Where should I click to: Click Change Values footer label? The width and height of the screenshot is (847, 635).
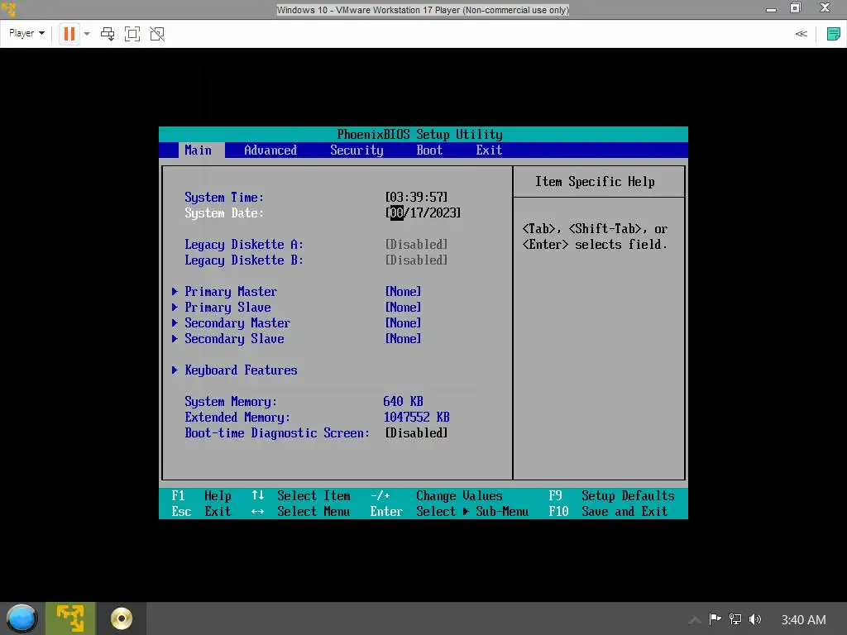[x=459, y=496]
